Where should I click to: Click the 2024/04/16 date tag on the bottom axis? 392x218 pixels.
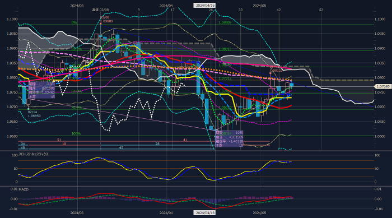tap(204, 213)
